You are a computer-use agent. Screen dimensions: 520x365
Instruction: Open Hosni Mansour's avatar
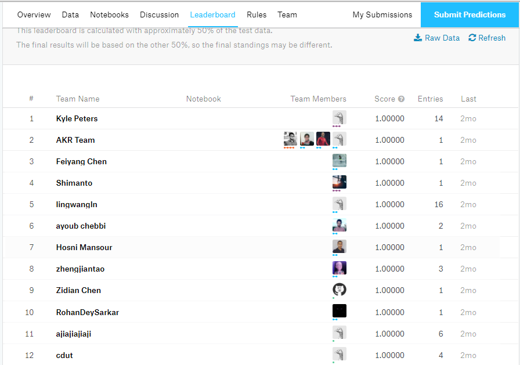click(340, 246)
